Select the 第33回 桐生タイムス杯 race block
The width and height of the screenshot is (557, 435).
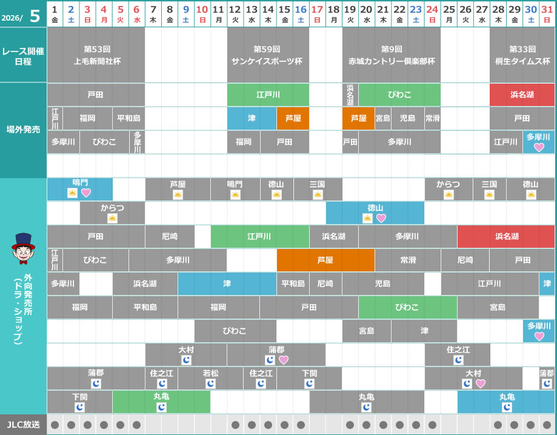tap(522, 55)
